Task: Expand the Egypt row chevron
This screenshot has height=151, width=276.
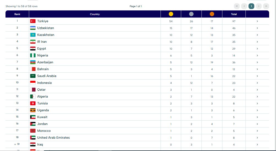Action: tap(257, 49)
